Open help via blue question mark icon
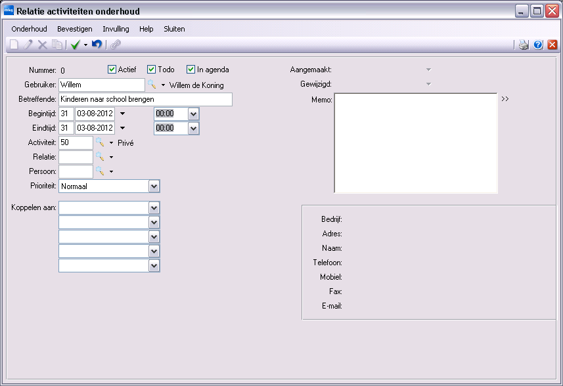563x386 pixels. click(x=538, y=45)
